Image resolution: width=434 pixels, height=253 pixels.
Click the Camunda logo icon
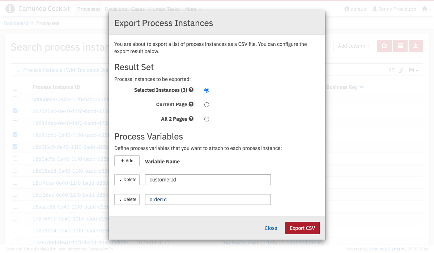point(10,9)
